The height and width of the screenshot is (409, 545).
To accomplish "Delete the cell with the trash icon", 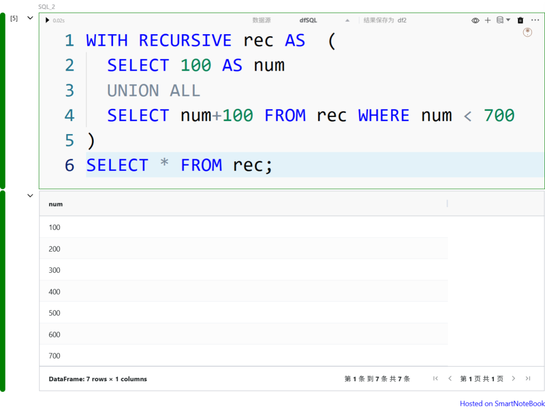I will [520, 20].
